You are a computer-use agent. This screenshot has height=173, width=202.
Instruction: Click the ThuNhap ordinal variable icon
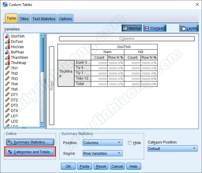point(7,63)
